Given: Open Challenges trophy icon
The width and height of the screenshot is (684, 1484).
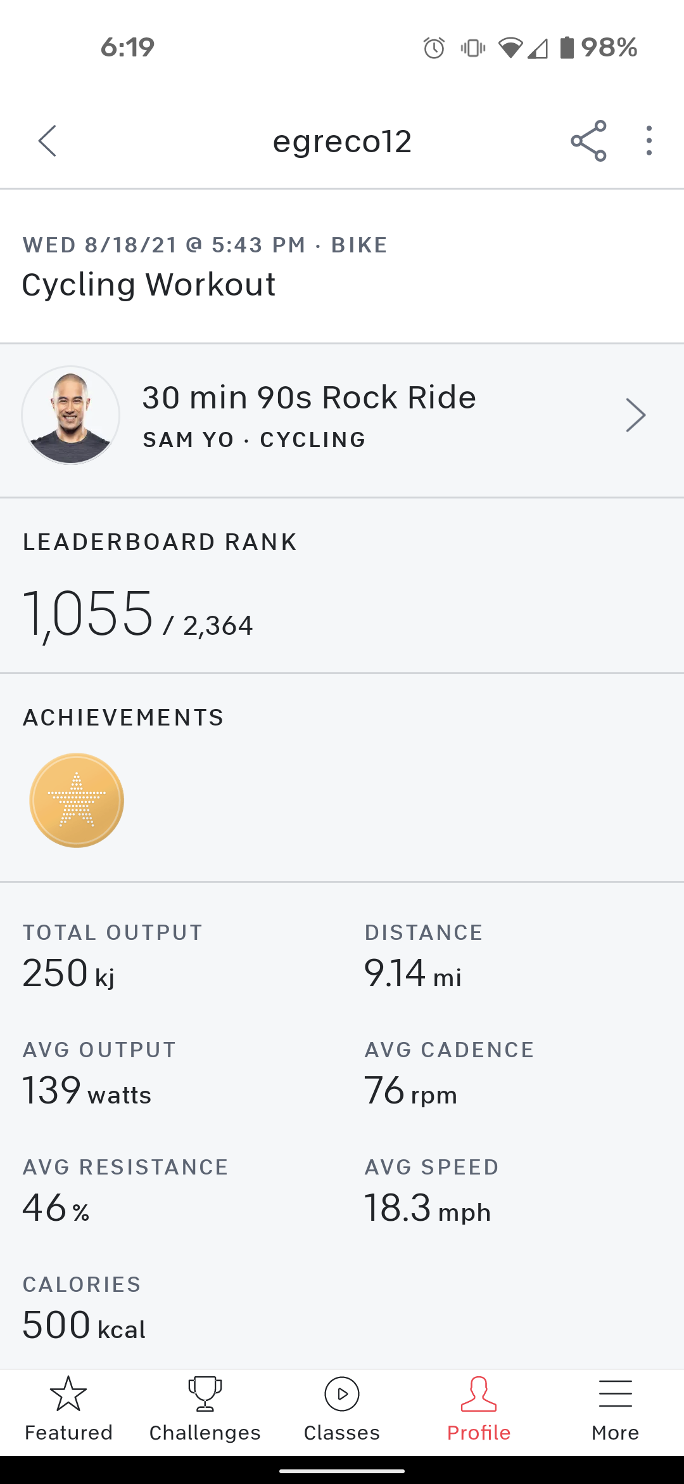Looking at the screenshot, I should pyautogui.click(x=205, y=1394).
